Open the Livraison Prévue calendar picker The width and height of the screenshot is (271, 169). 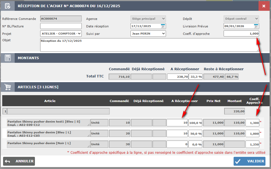256,26
